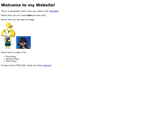Click the italic word in the paragraph
Image resolution: width=155 pixels, height=116 pixels.
39,15
